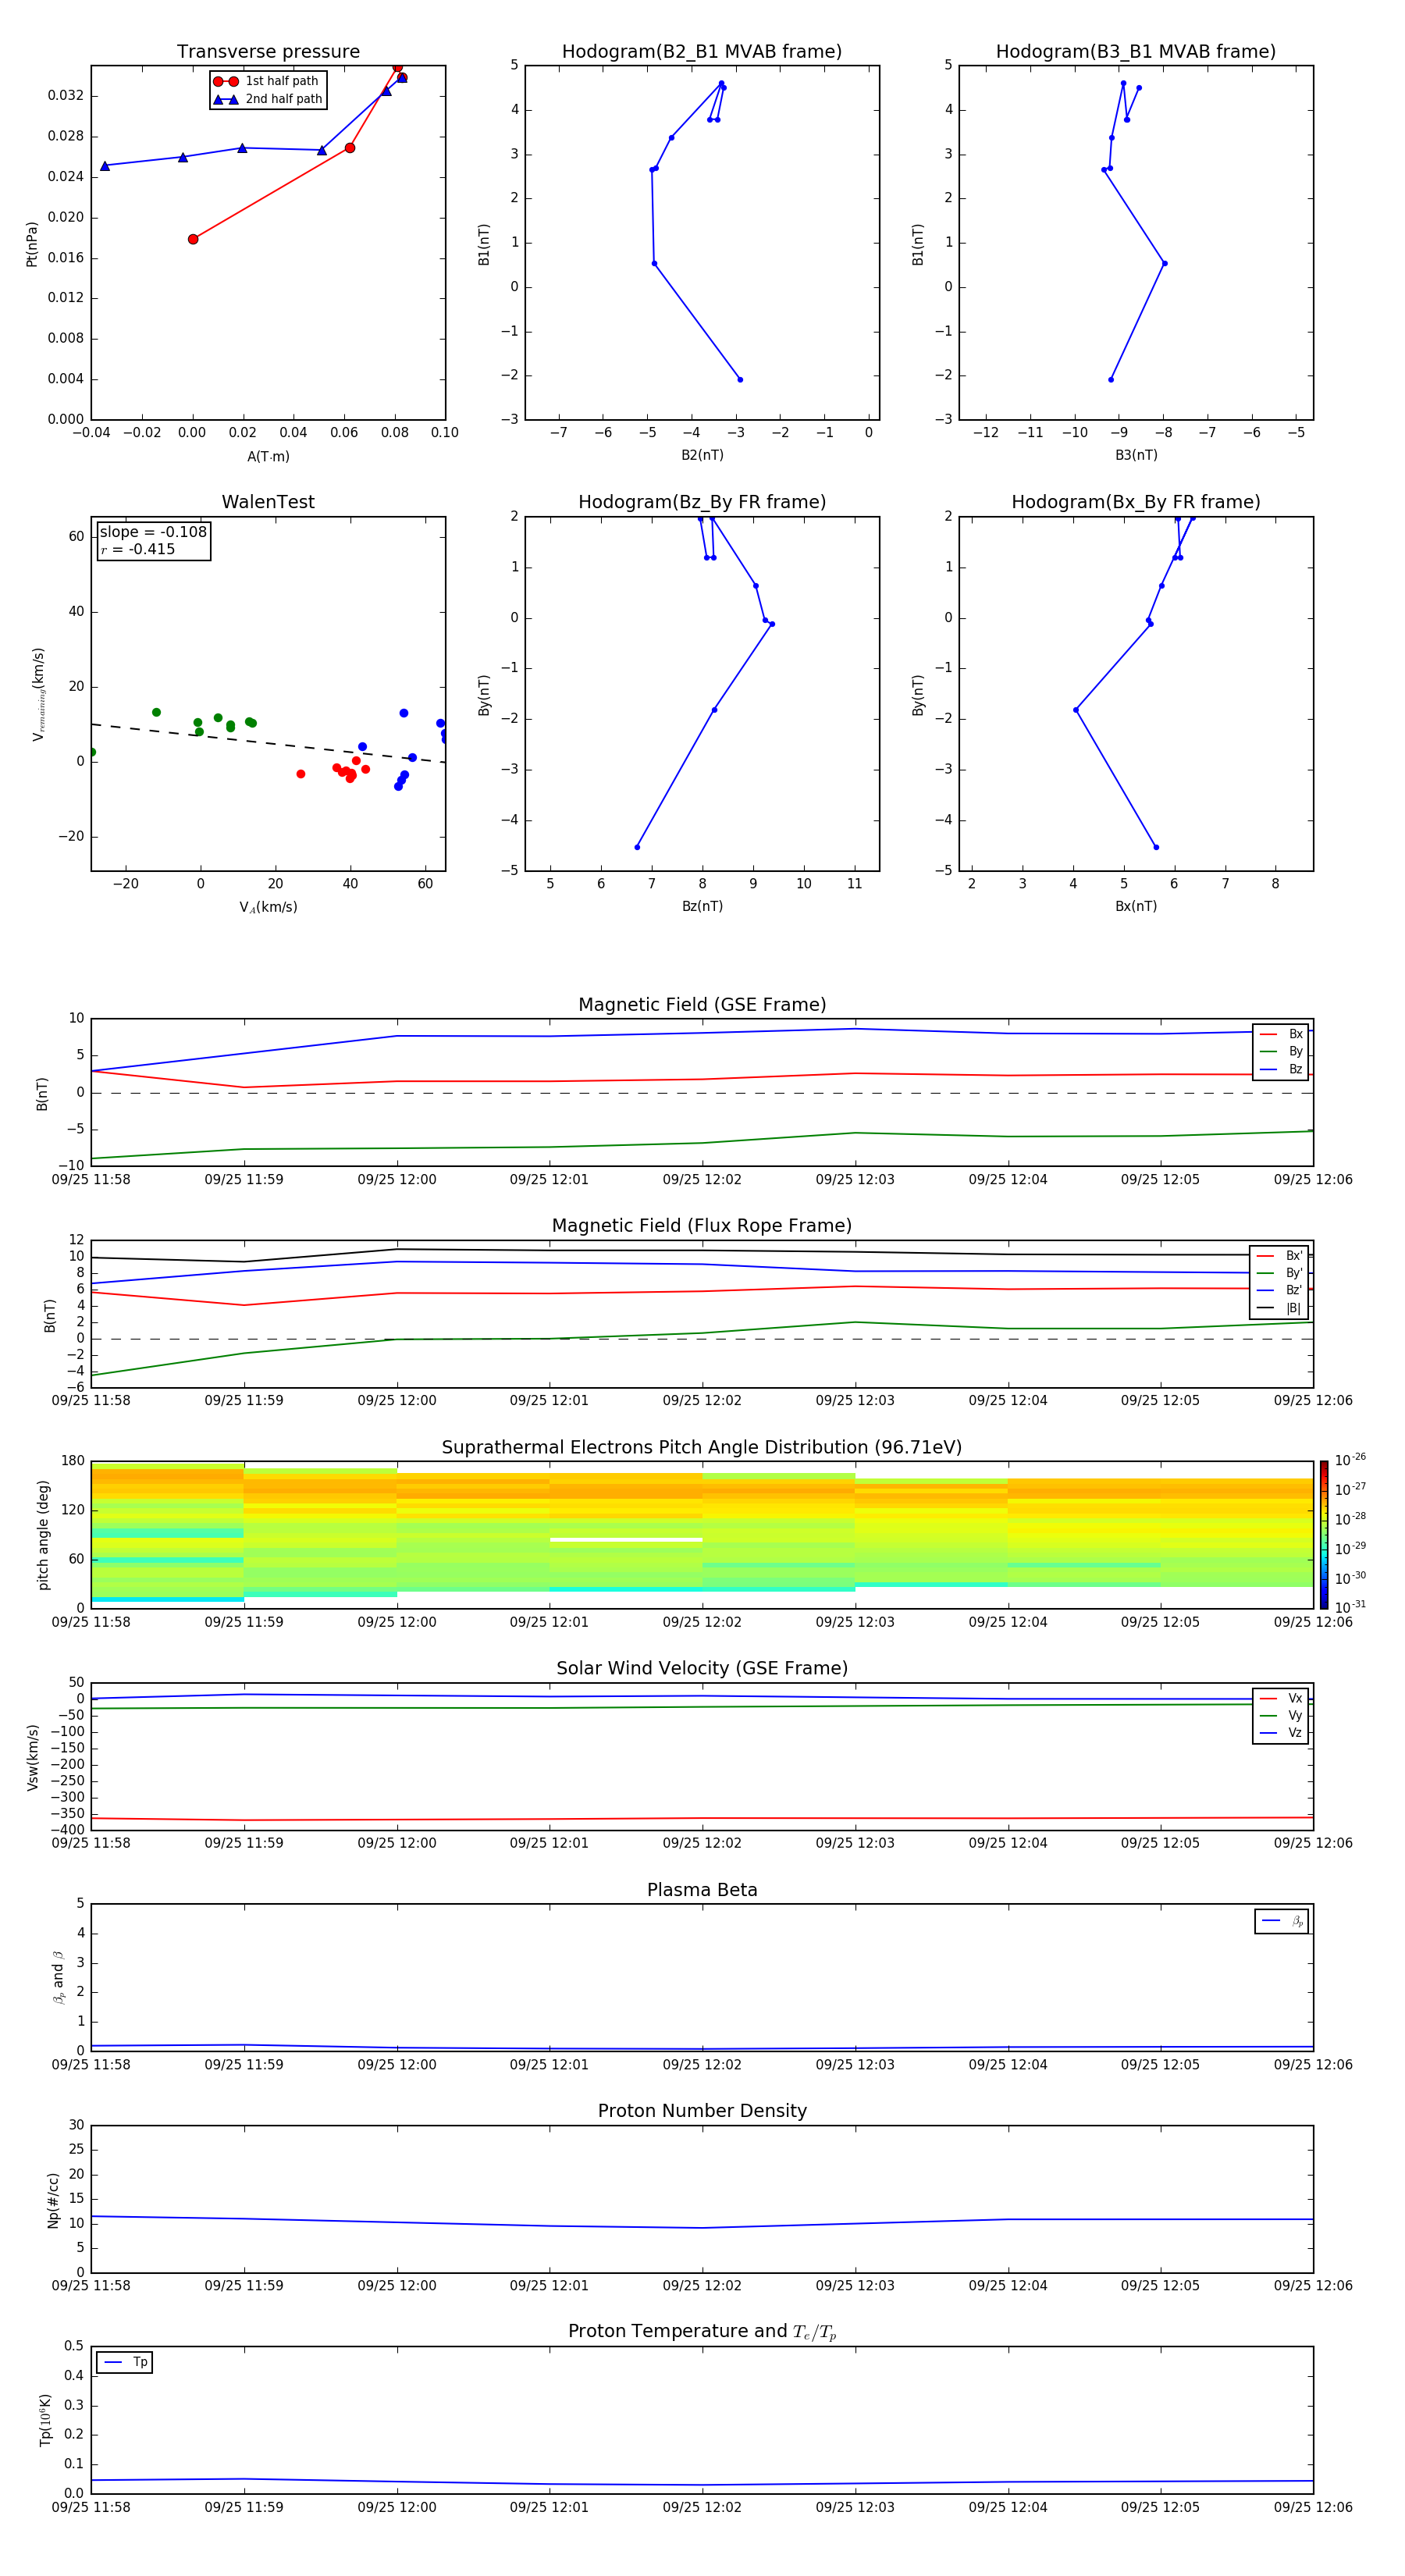This screenshot has height=2576, width=1405.
Task: Click the Tp legend in Proton Temperature plot
Action: tap(125, 2362)
